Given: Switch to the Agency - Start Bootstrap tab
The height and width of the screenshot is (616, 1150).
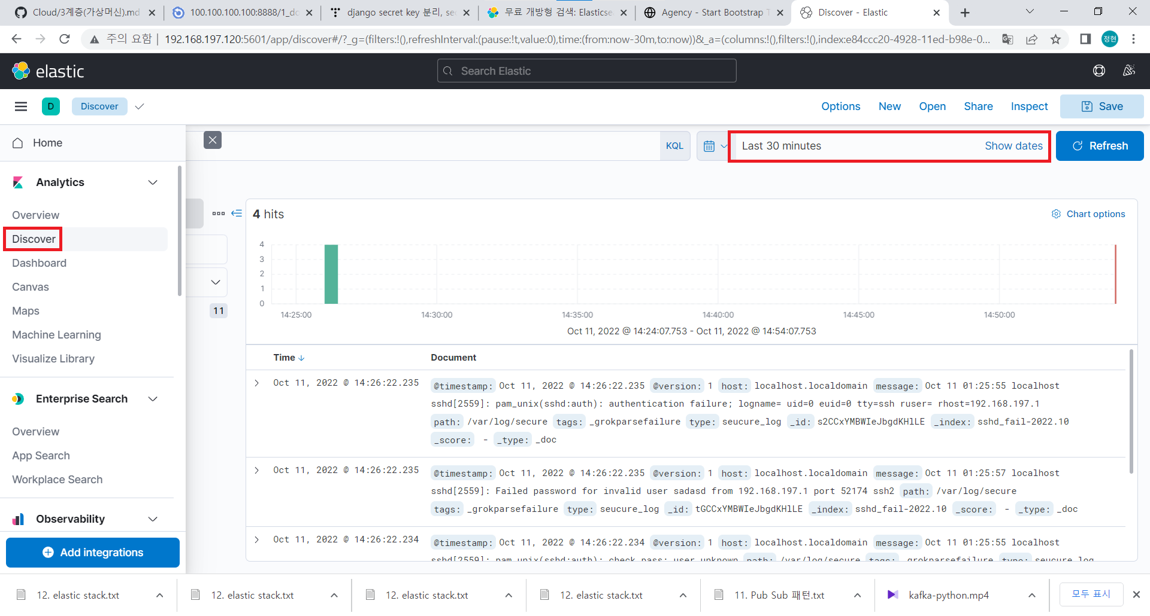Looking at the screenshot, I should tap(713, 13).
